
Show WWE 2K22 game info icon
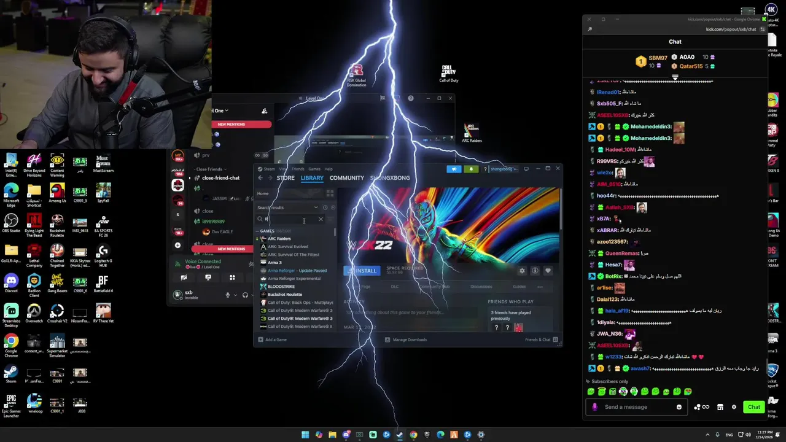click(x=535, y=271)
